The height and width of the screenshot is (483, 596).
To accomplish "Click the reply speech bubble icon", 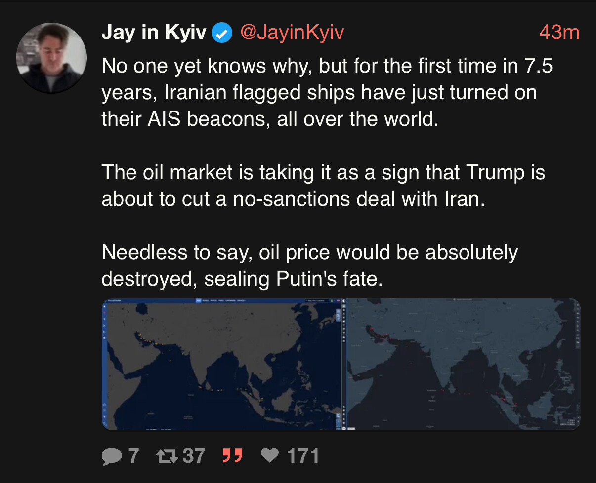I will pyautogui.click(x=112, y=456).
